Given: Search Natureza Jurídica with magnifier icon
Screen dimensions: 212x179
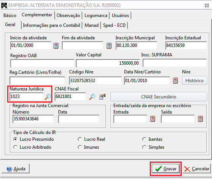Looking at the screenshot, I should (x=48, y=97).
